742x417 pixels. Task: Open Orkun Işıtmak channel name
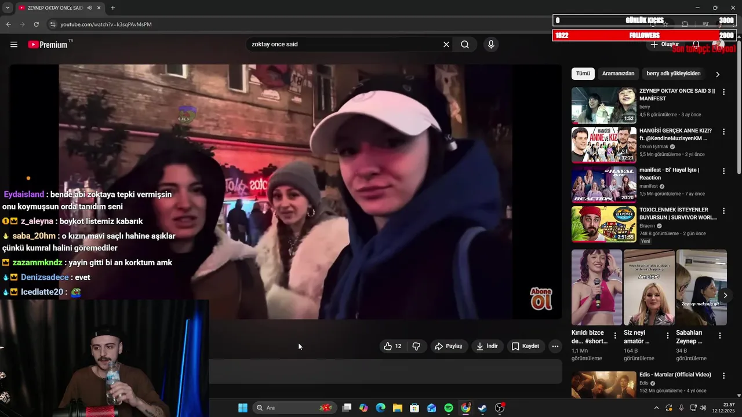click(654, 147)
